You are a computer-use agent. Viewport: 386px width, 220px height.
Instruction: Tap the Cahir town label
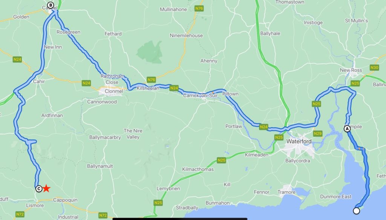click(39, 81)
